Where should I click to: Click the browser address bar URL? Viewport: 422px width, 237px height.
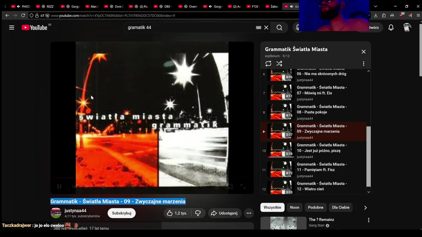point(113,15)
